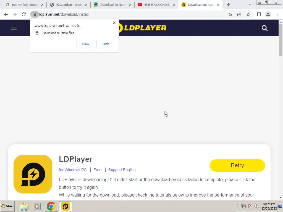Close the 'not my fault' tab
The image size is (283, 212).
point(42,5)
